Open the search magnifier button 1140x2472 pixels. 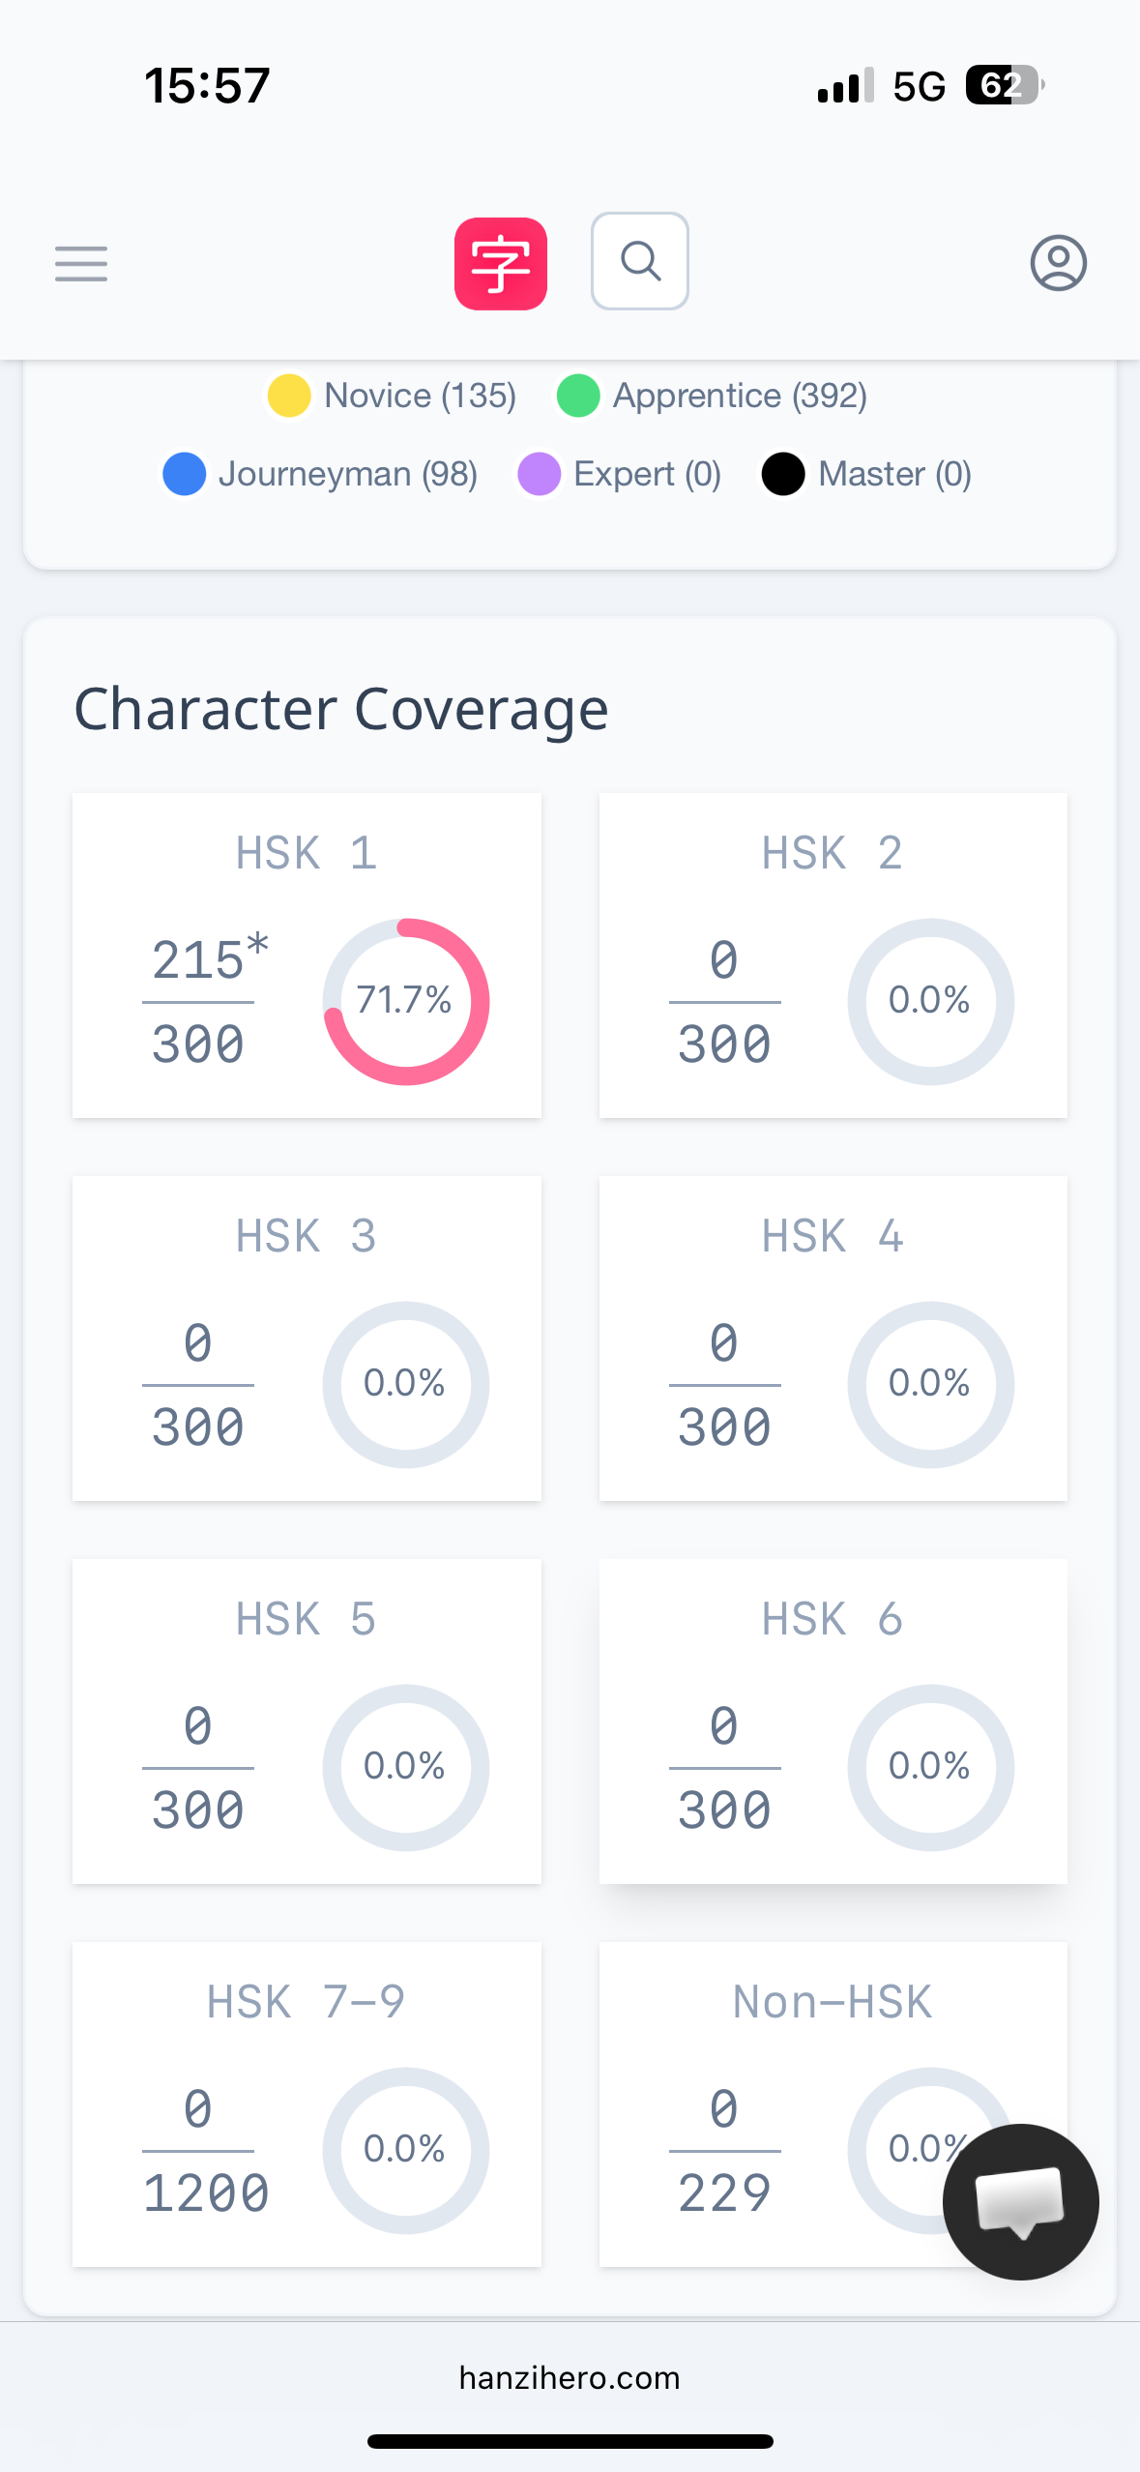click(x=640, y=261)
